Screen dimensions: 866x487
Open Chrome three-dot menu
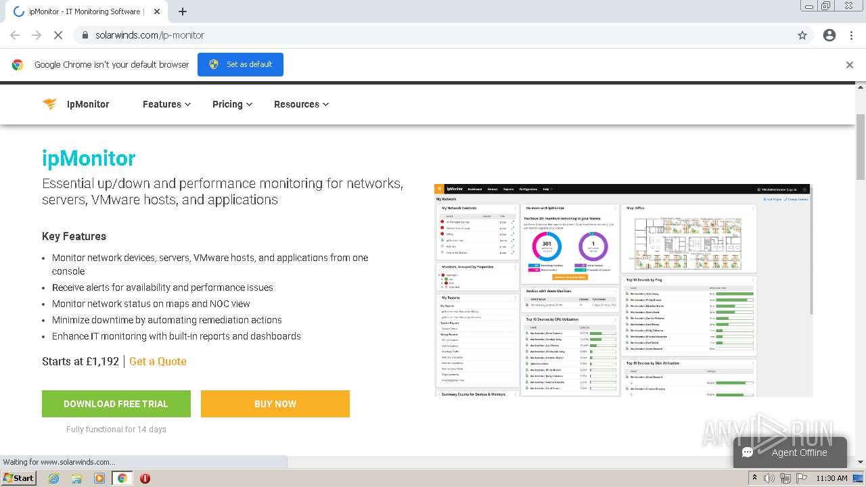pyautogui.click(x=851, y=35)
